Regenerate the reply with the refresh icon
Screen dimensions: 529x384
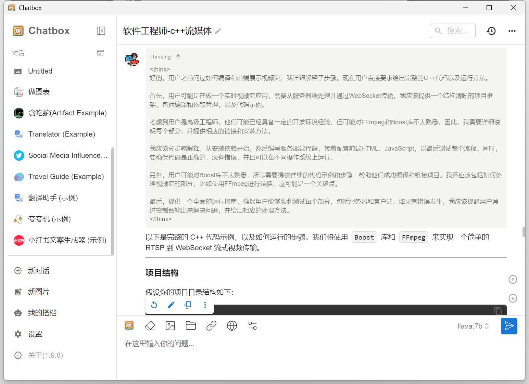154,305
